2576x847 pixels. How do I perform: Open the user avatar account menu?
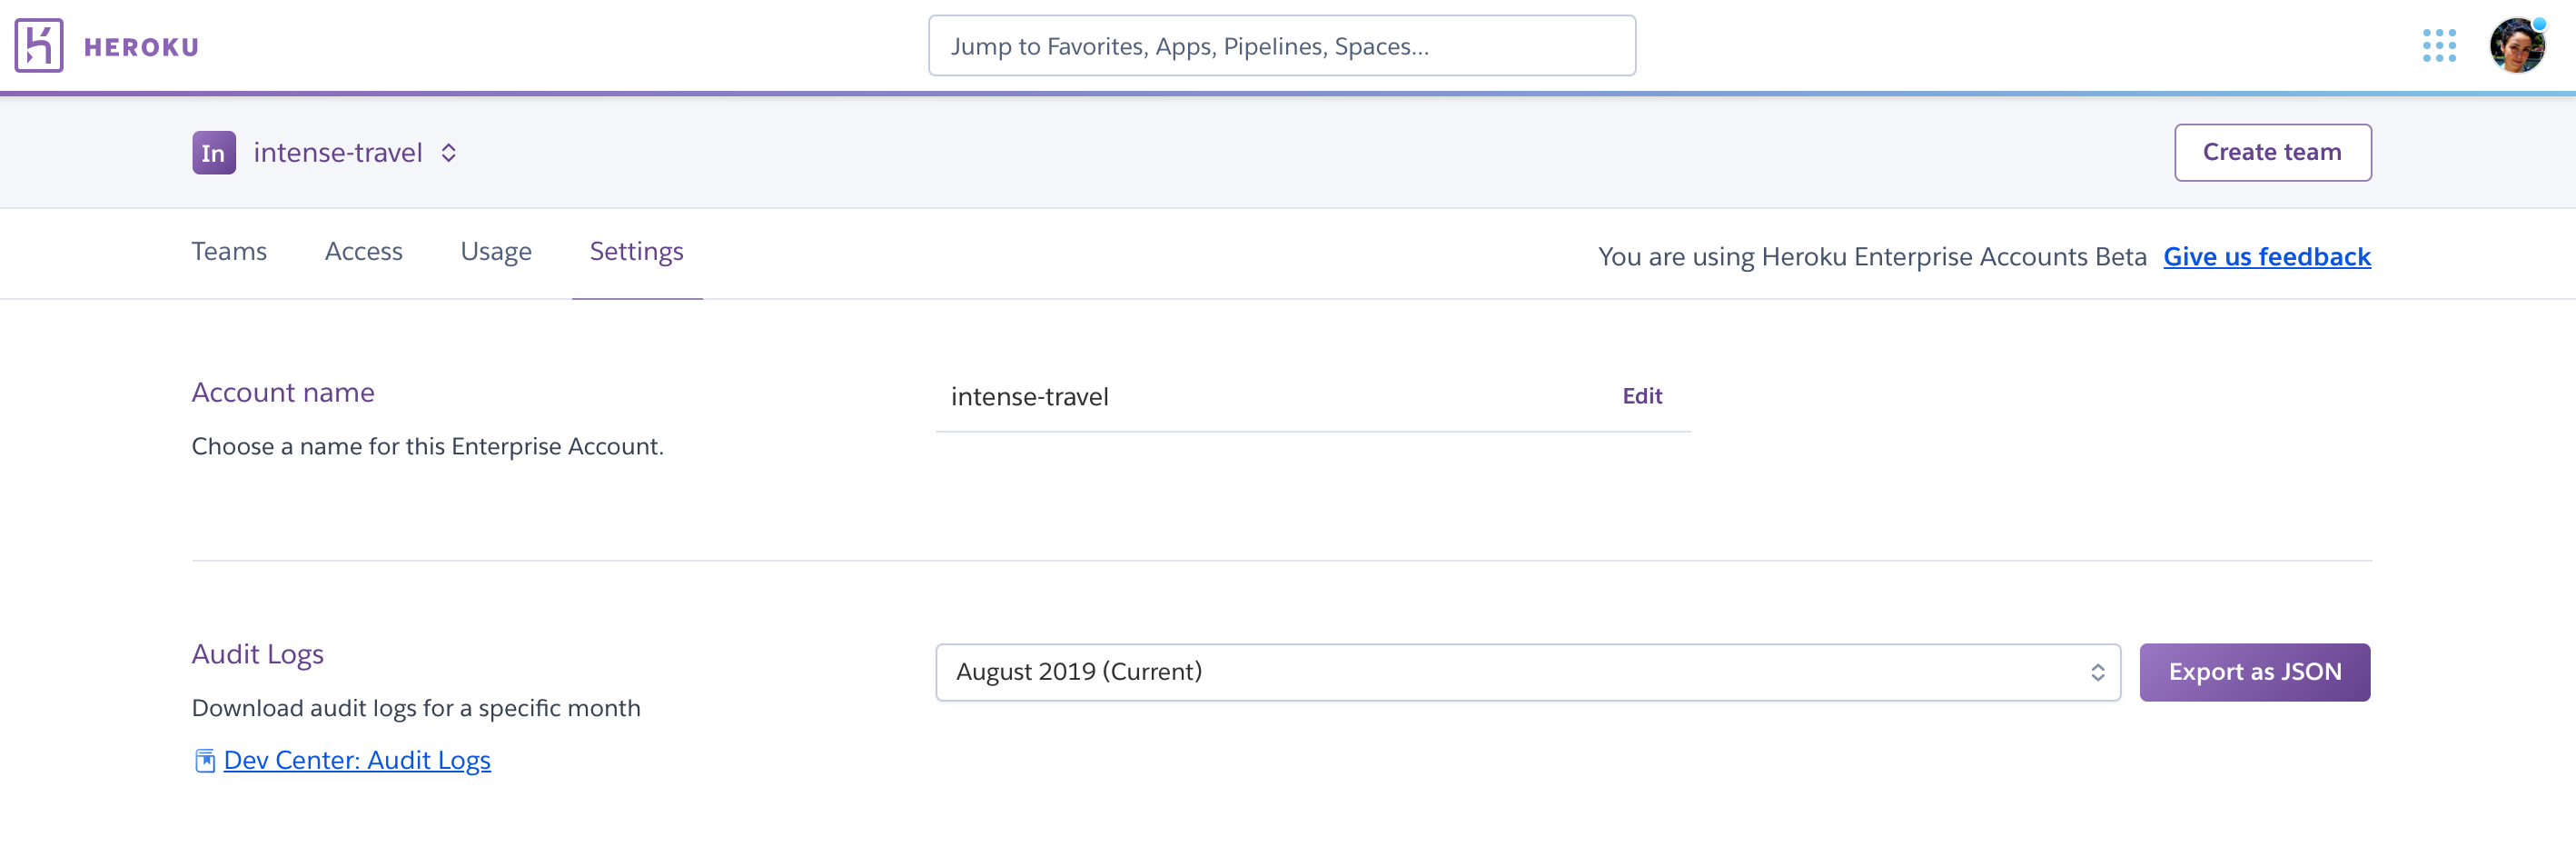(x=2517, y=46)
